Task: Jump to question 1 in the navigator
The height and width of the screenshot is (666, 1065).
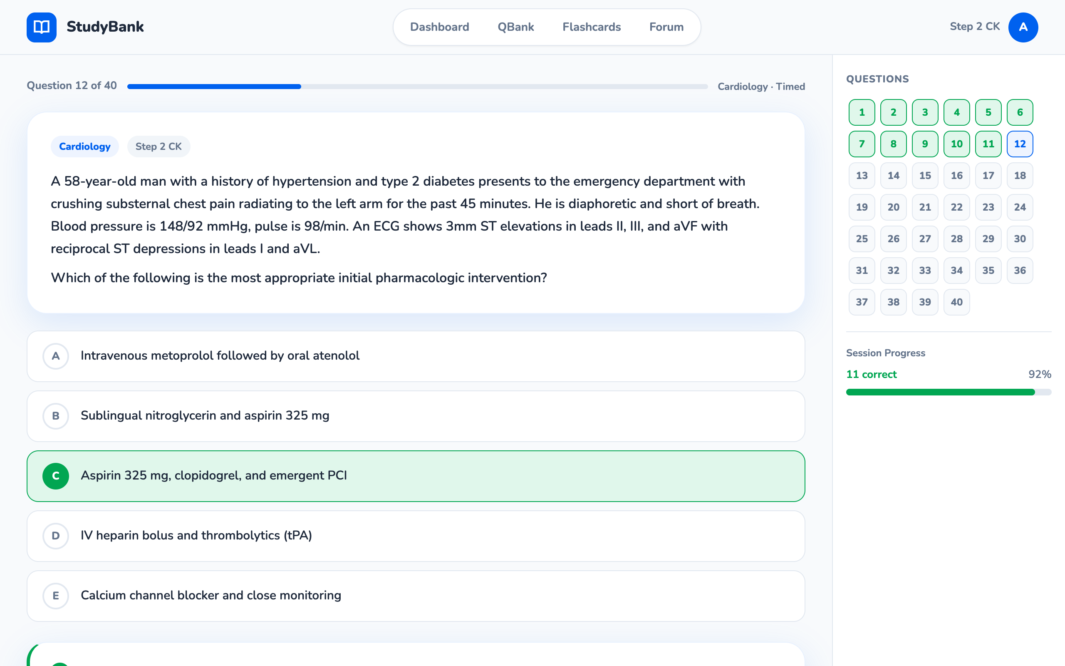Action: click(861, 112)
